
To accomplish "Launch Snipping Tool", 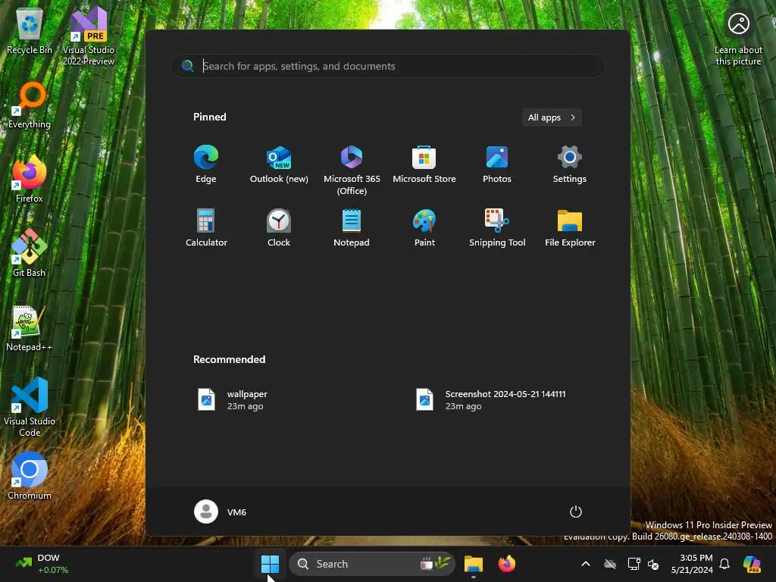I will tap(497, 227).
